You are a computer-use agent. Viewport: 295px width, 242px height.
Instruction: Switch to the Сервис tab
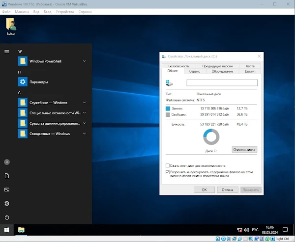195,71
